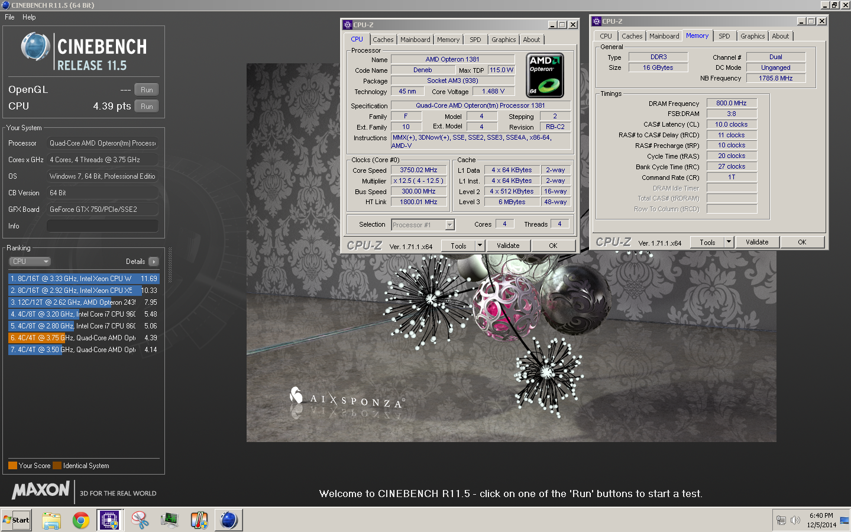This screenshot has height=532, width=851.
Task: Click CPU-Z icon in taskbar
Action: pyautogui.click(x=110, y=520)
